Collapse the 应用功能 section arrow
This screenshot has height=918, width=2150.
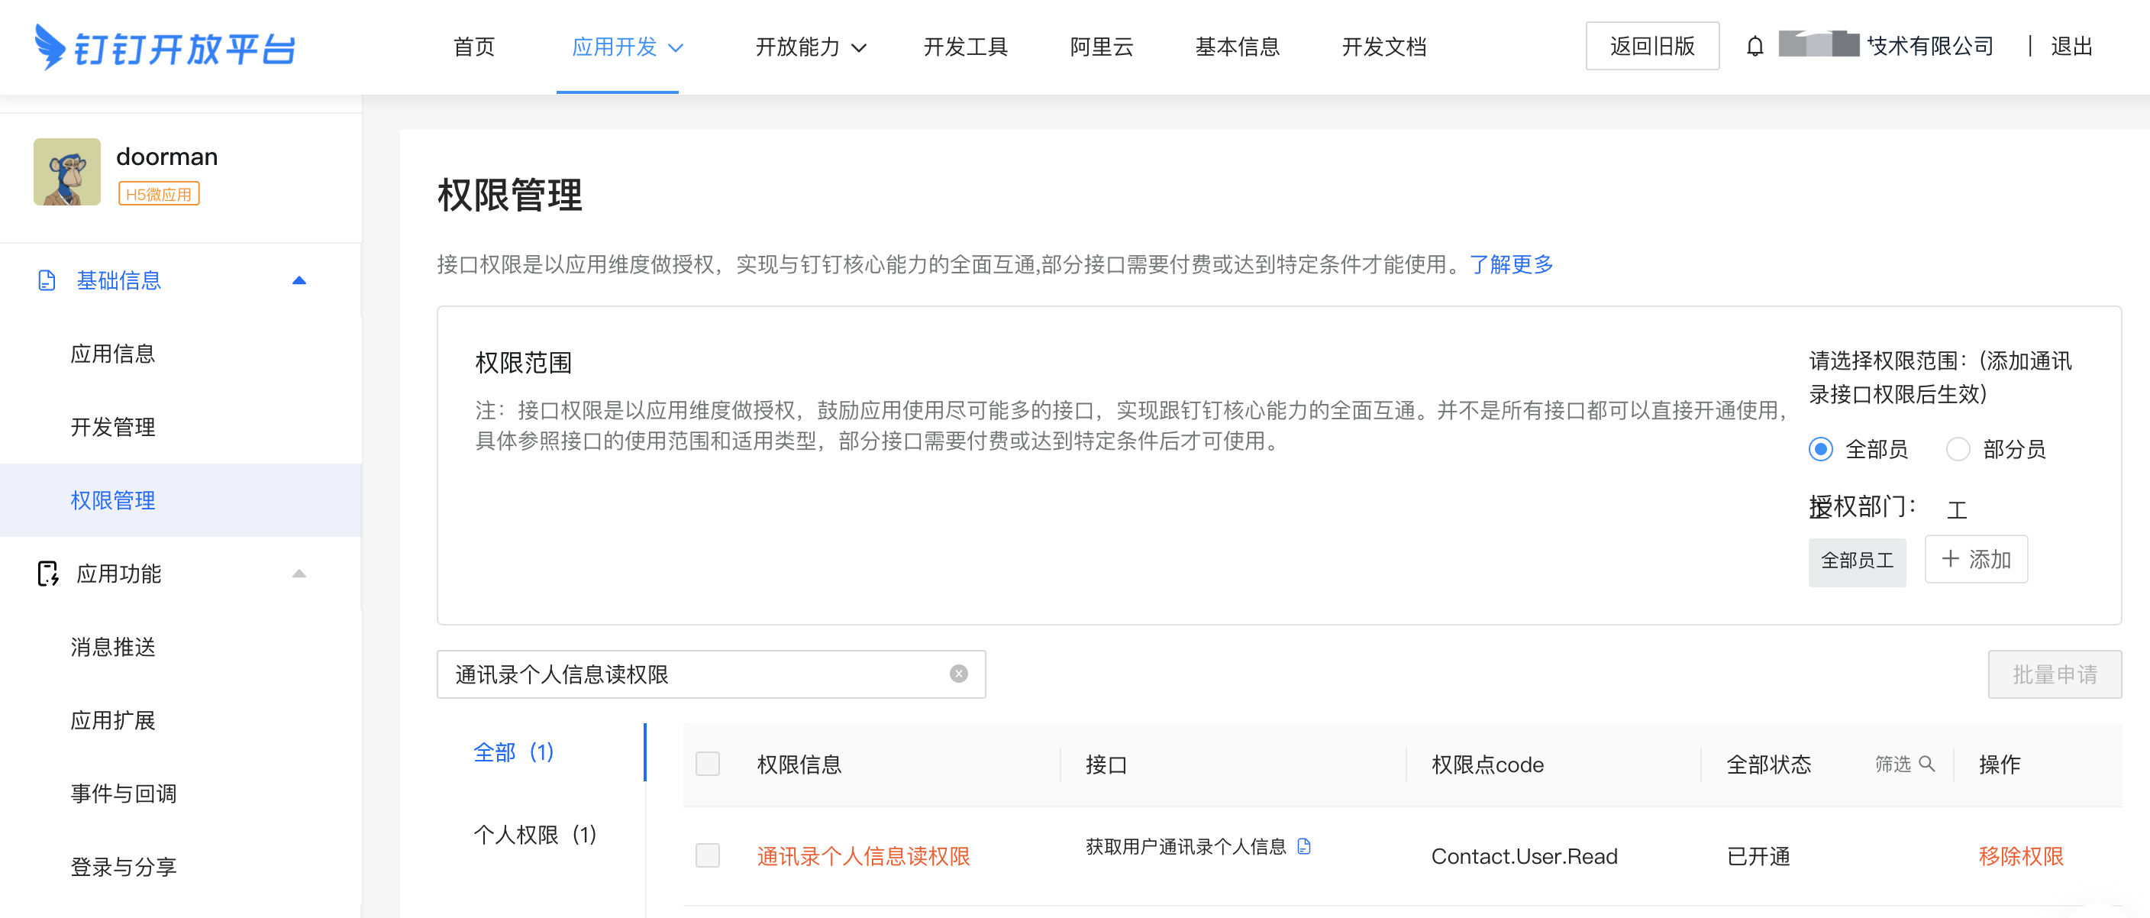[299, 574]
